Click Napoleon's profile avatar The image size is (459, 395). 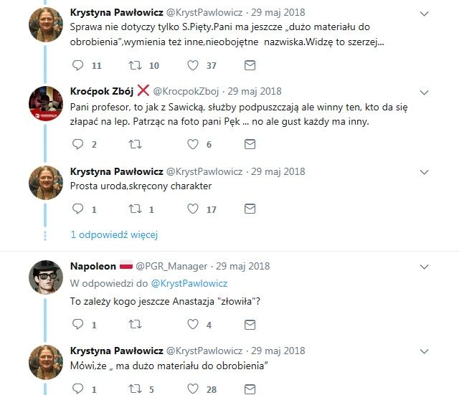pyautogui.click(x=47, y=275)
